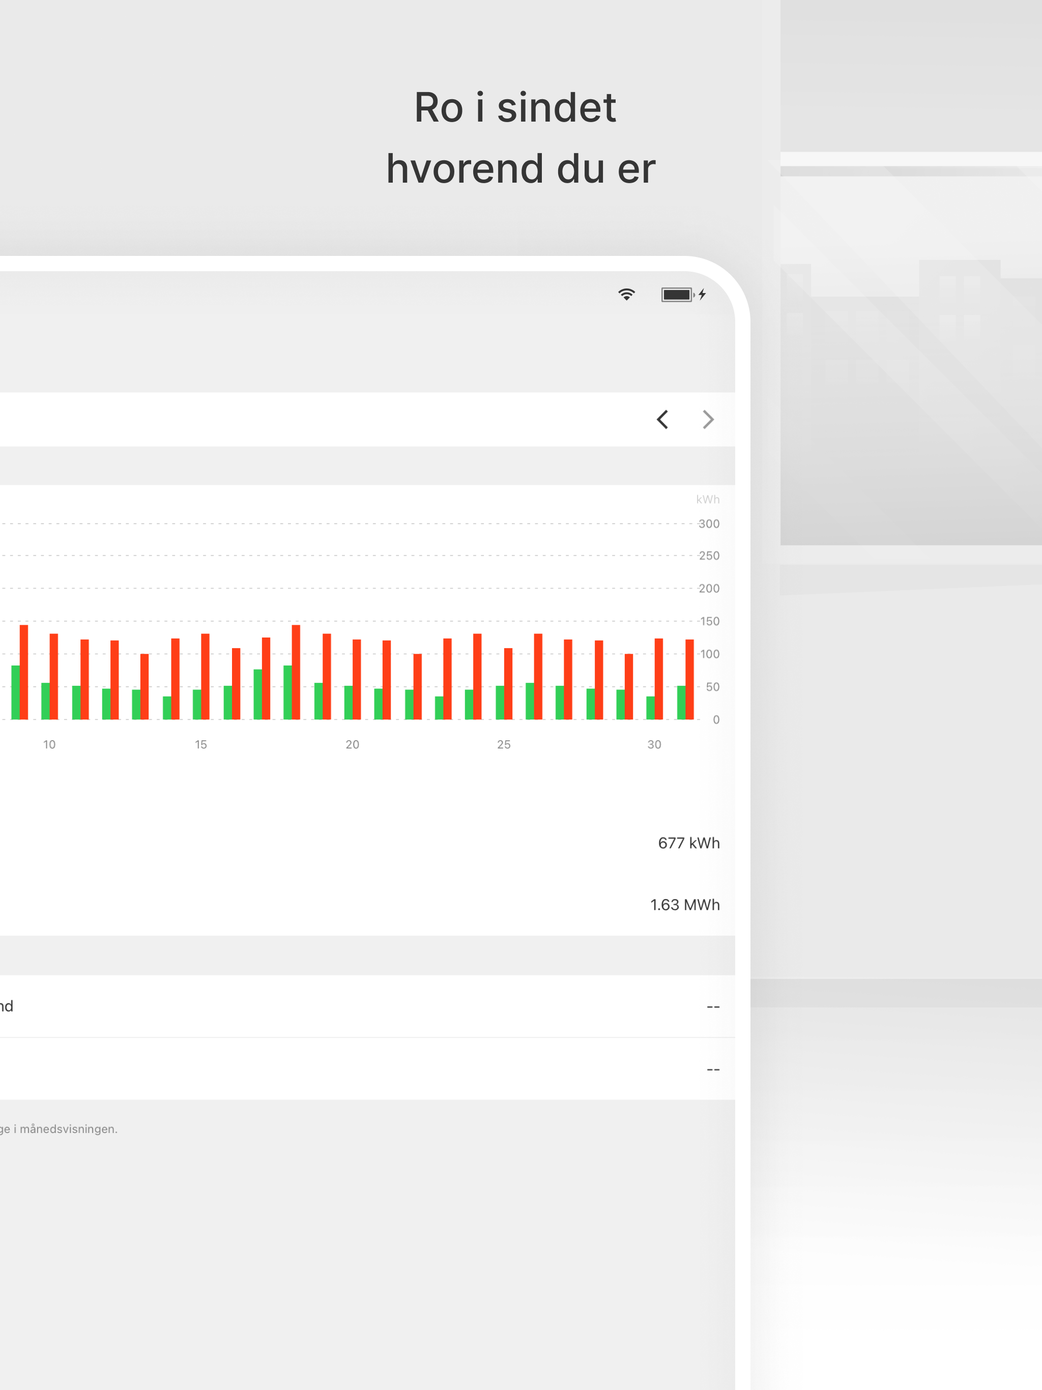Select the red bar above day 20

pyautogui.click(x=356, y=679)
